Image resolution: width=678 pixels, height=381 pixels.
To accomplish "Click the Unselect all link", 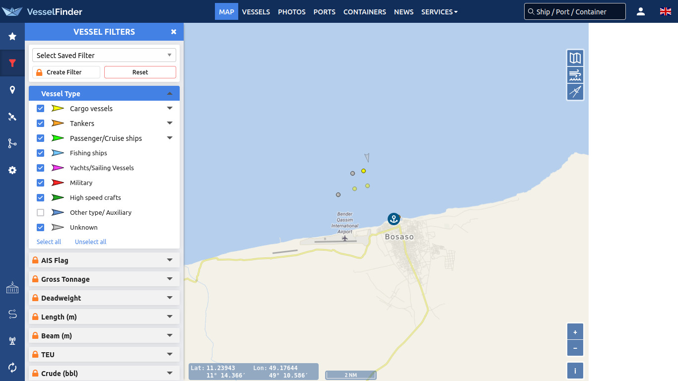I will pyautogui.click(x=90, y=242).
